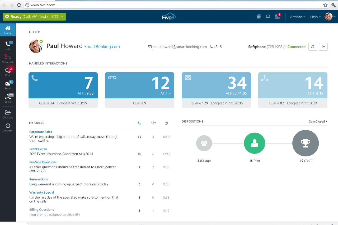This screenshot has width=338, height=225.
Task: Open the Activity panel in the sidebar
Action: [8, 127]
